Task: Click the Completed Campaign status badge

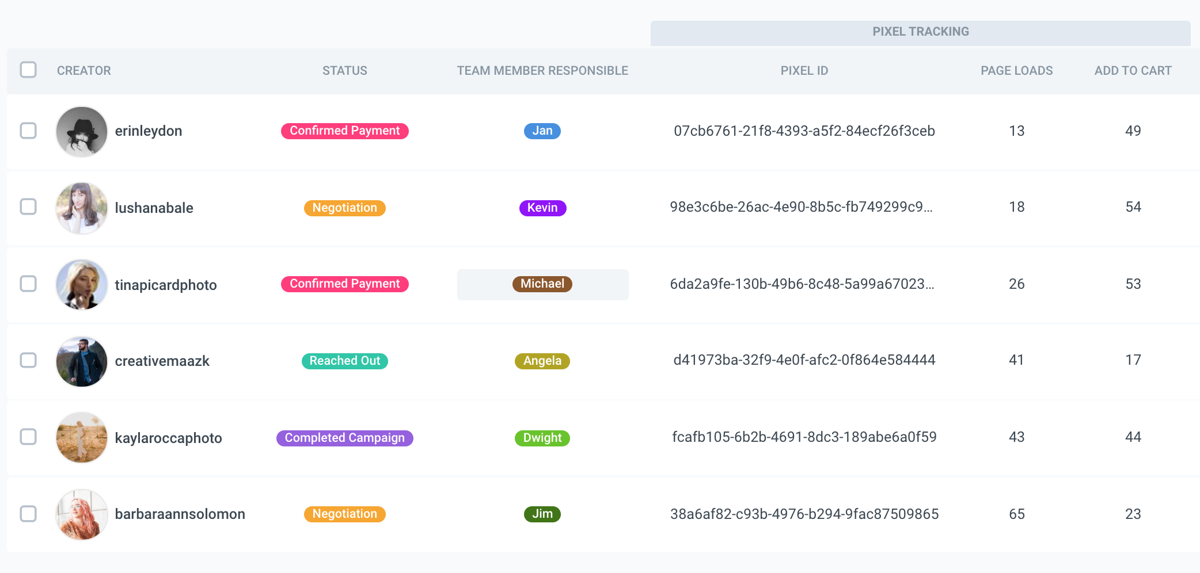Action: pos(344,438)
